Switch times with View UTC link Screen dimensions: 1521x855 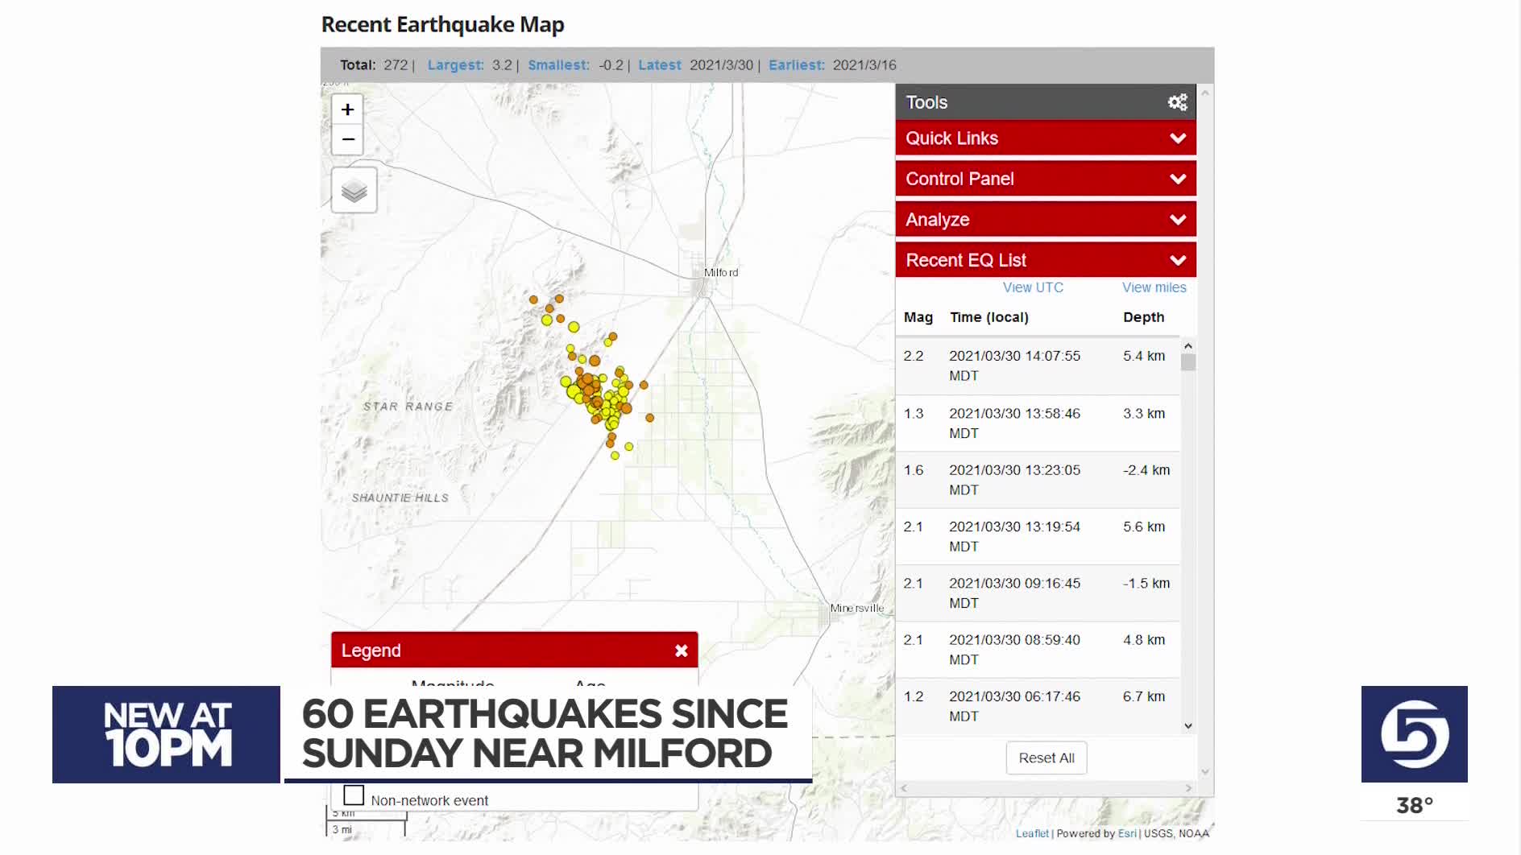[x=1032, y=287]
